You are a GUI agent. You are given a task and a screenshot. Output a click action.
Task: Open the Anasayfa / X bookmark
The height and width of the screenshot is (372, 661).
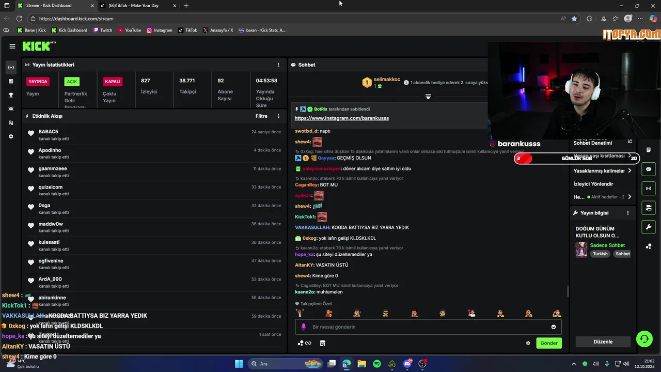[x=218, y=30]
